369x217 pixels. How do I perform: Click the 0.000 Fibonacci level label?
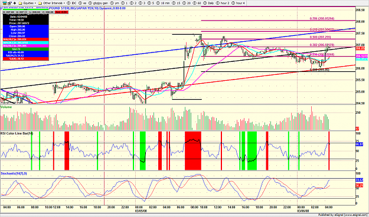click(x=320, y=70)
